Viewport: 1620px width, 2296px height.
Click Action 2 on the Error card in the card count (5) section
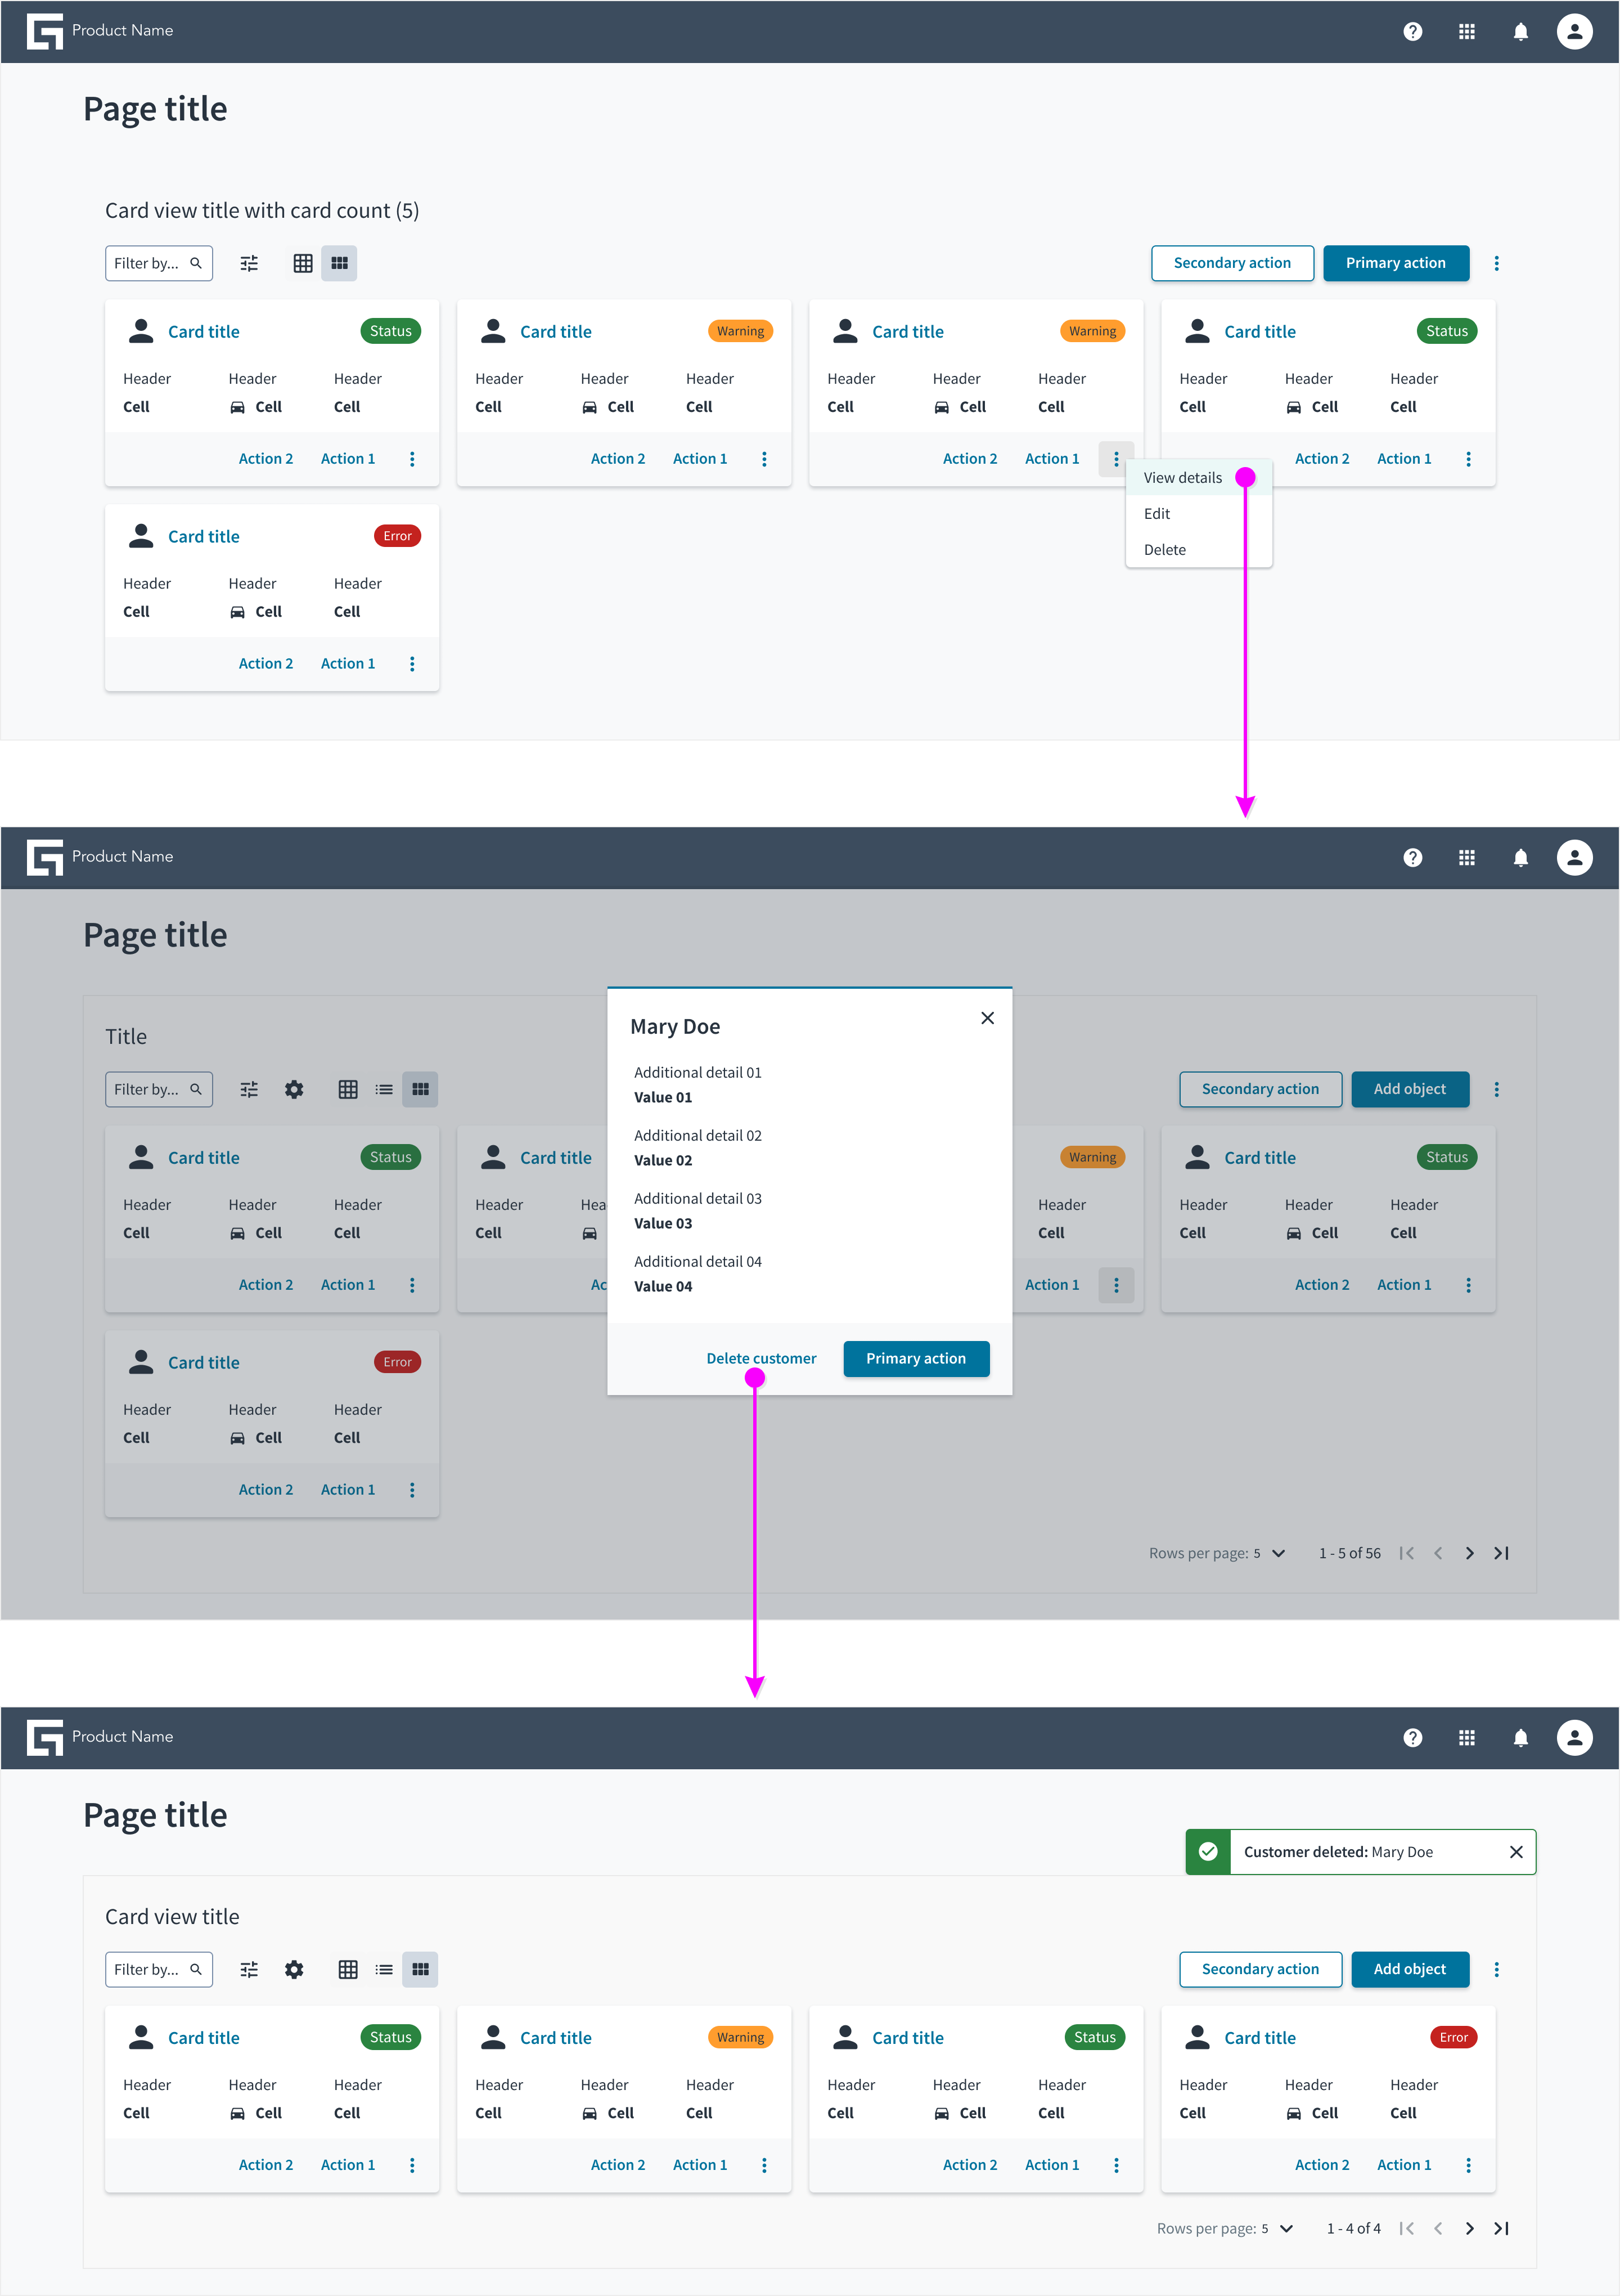[266, 663]
